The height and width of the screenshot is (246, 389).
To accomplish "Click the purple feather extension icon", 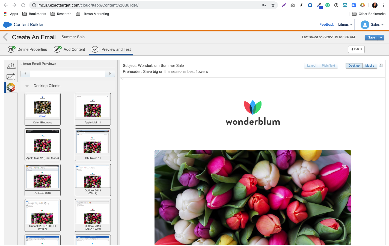I will (x=284, y=5).
